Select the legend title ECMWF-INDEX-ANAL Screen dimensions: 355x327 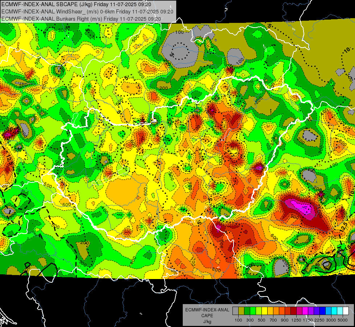207,310
